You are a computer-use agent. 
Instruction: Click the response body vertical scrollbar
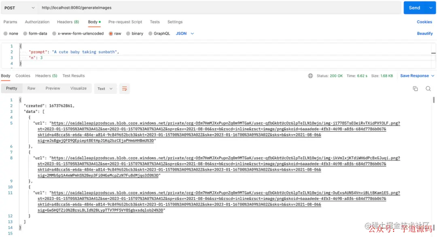(434, 100)
